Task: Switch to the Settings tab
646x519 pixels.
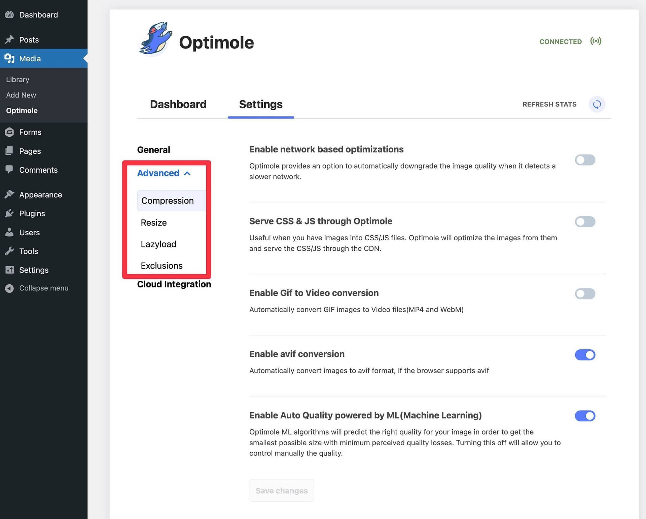Action: point(260,104)
